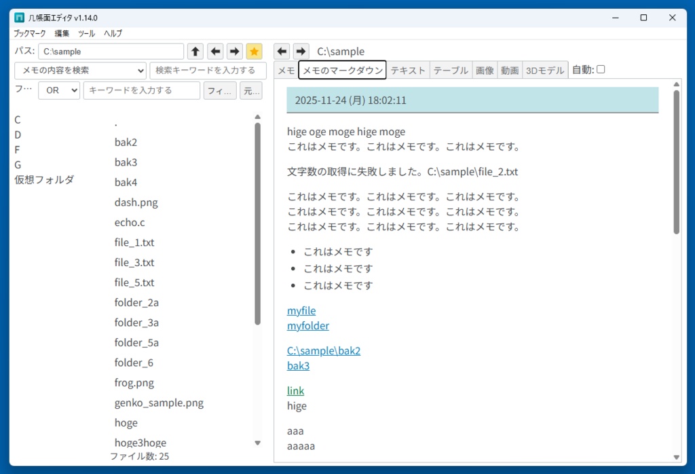Image resolution: width=695 pixels, height=474 pixels.
Task: Open the テーブル tab
Action: [x=451, y=70]
